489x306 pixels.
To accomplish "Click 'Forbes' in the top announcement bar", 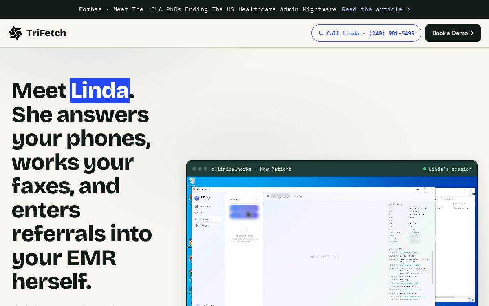I will pos(90,9).
